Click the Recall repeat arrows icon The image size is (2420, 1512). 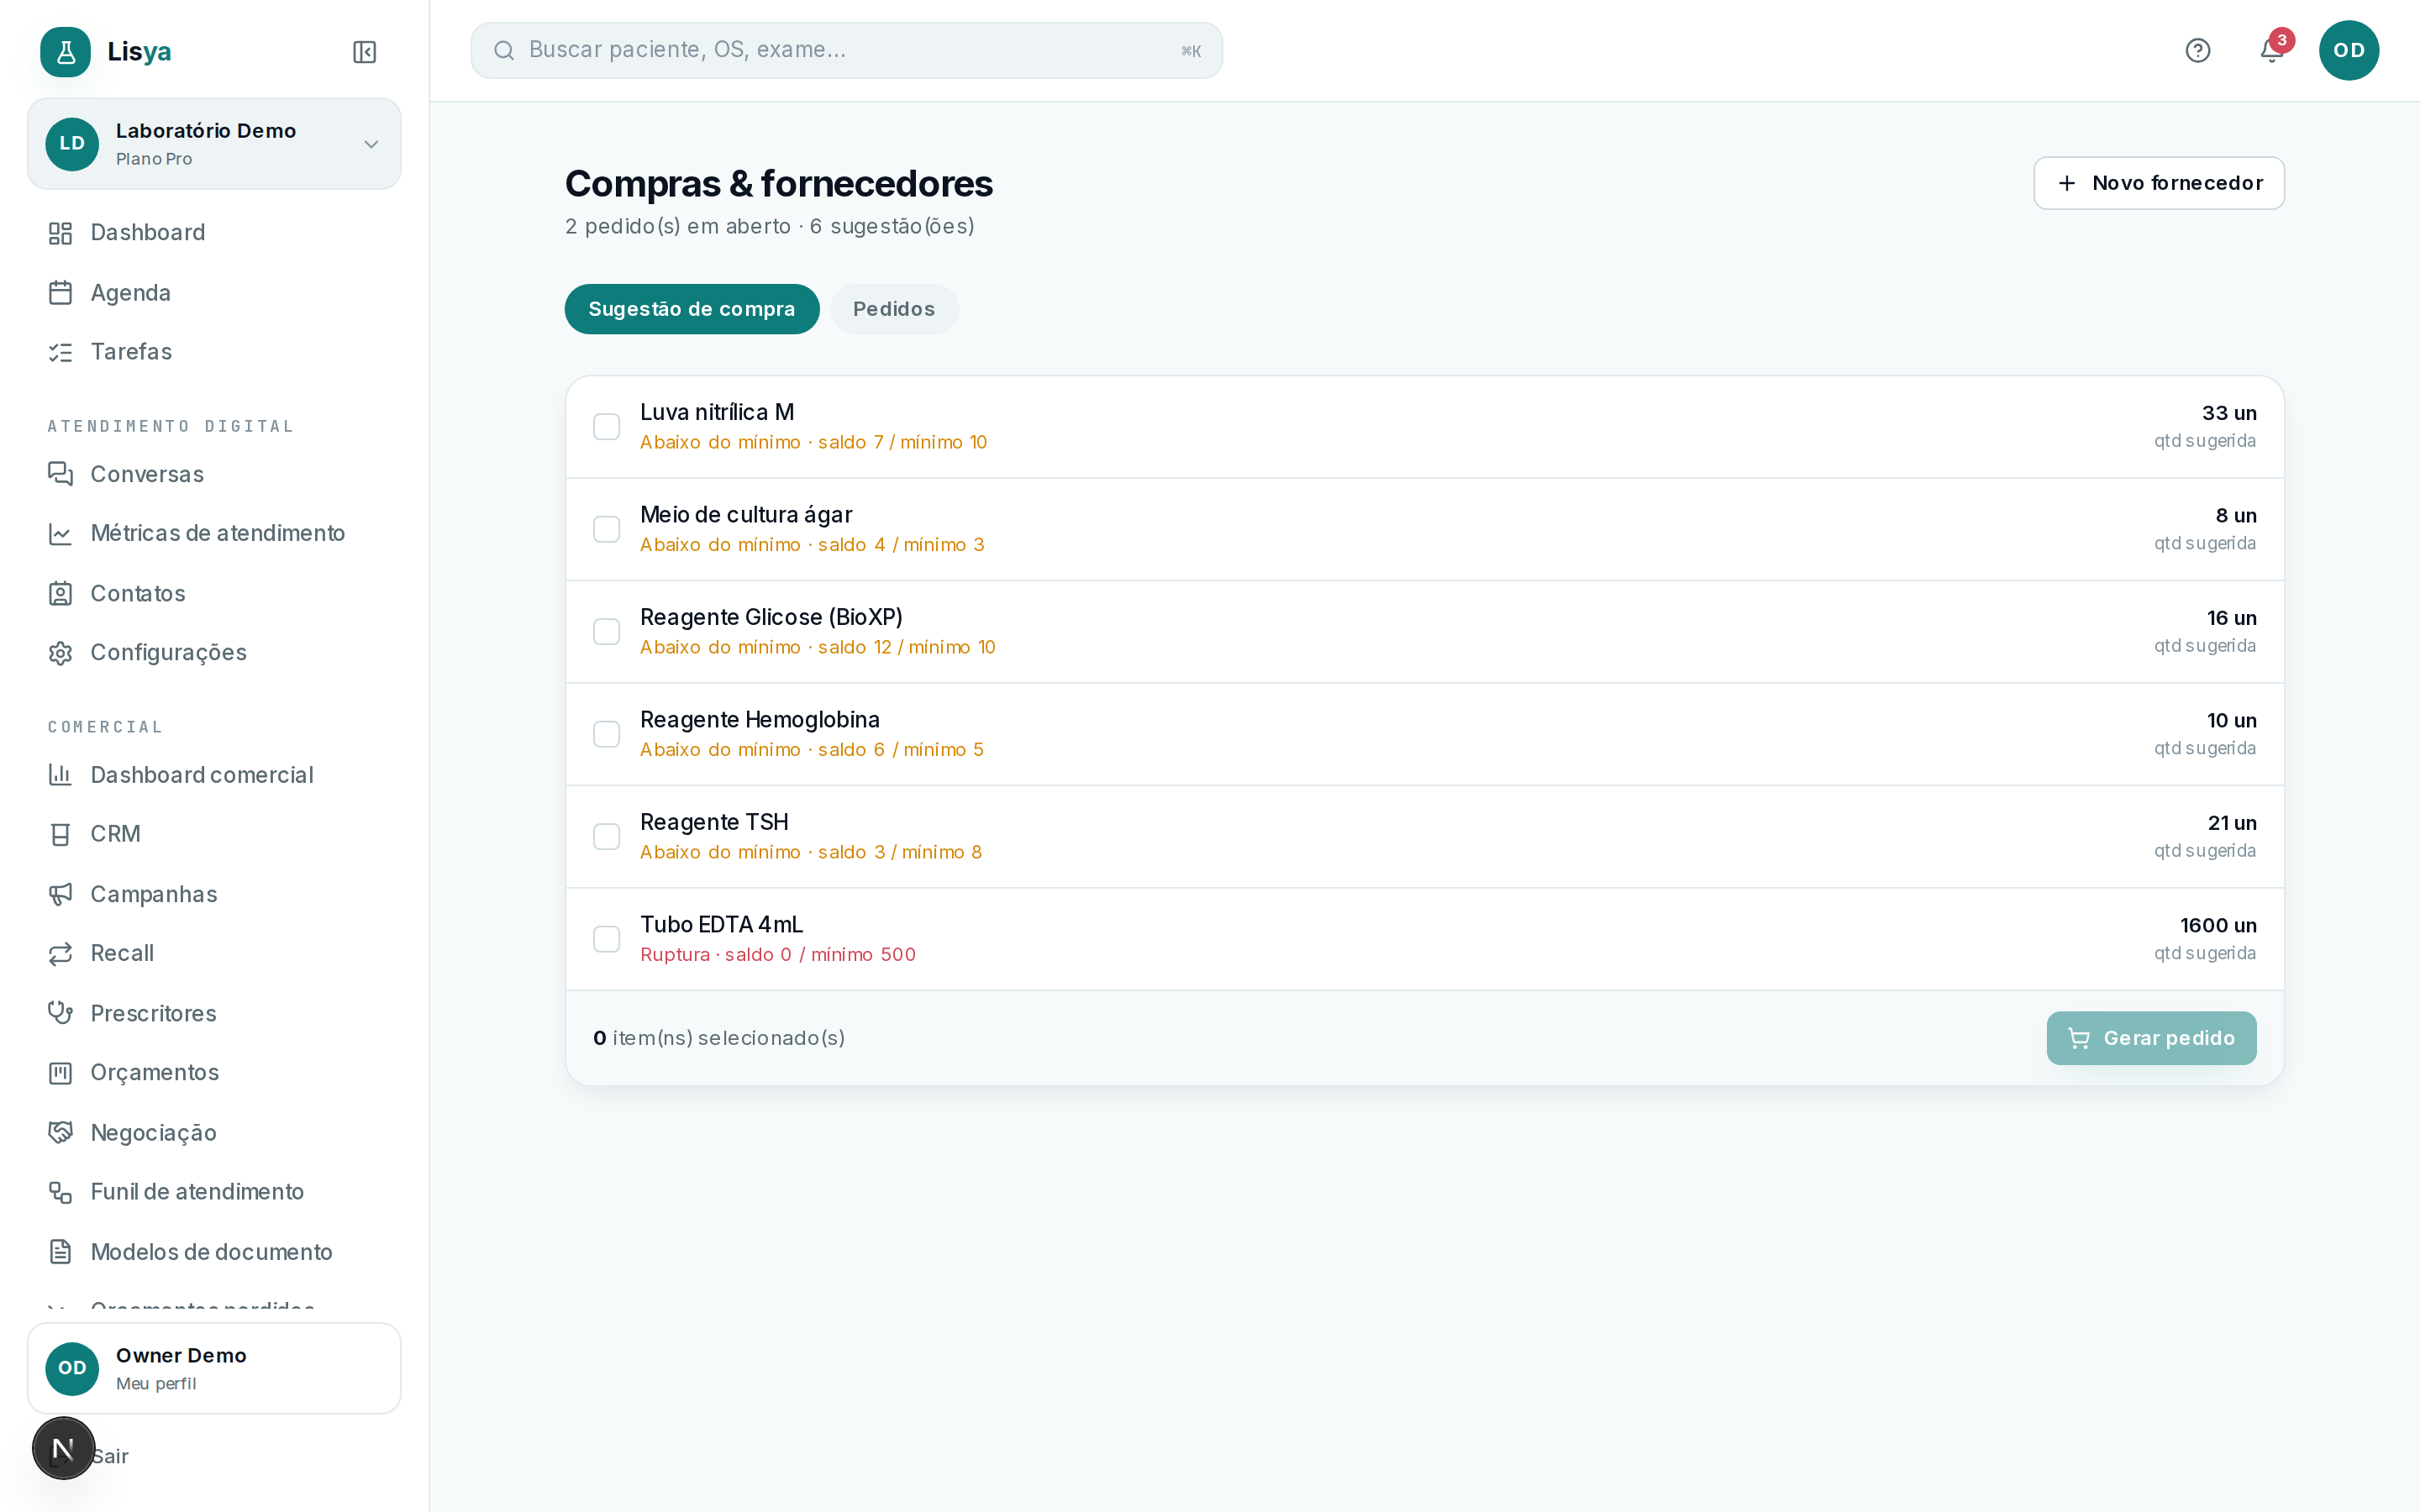coord(60,954)
